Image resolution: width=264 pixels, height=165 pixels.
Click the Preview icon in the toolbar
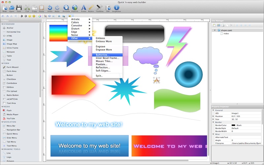pos(66,7)
